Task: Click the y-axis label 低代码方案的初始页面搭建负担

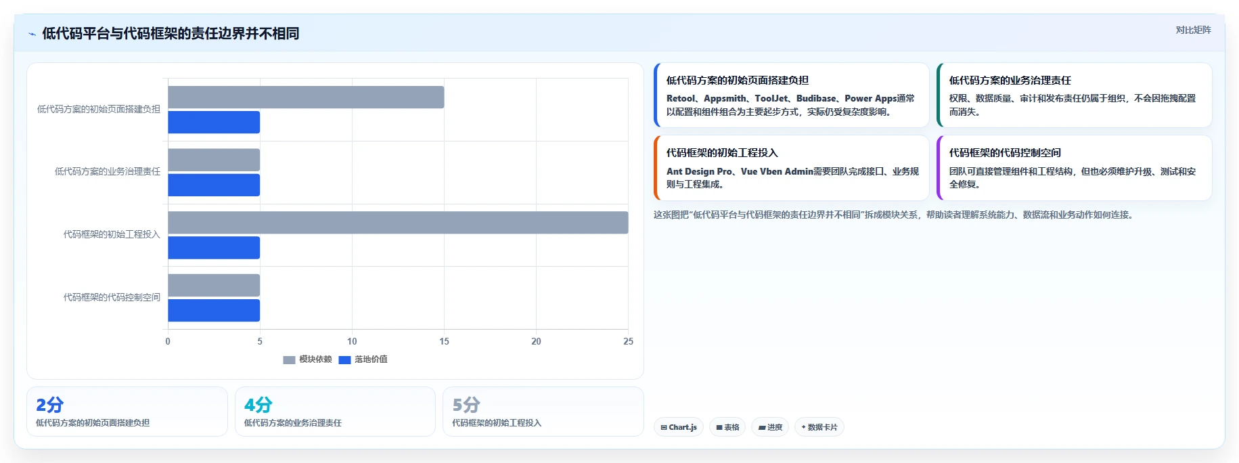Action: (x=99, y=109)
